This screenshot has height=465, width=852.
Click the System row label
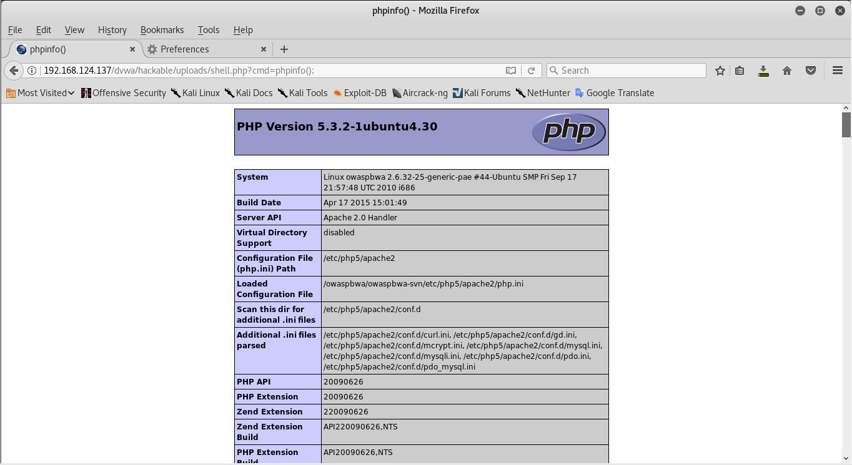(x=252, y=177)
